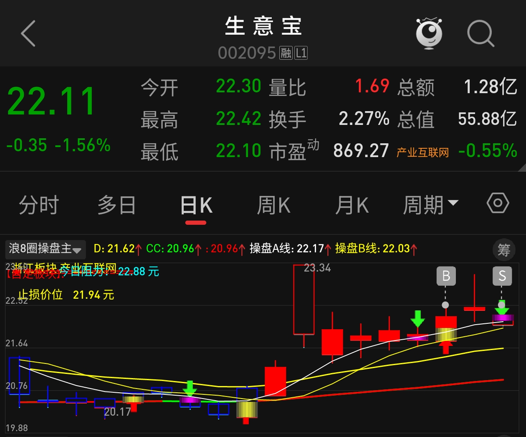Viewport: 526px width, 437px height.
Task: Tap the 换手 turnover value 2.27%
Action: pyautogui.click(x=364, y=119)
